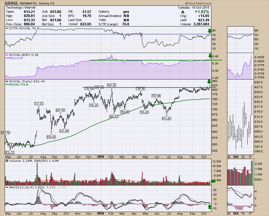269x216 pixels.
Task: Click the P/E value 41.57
Action: coord(87,12)
